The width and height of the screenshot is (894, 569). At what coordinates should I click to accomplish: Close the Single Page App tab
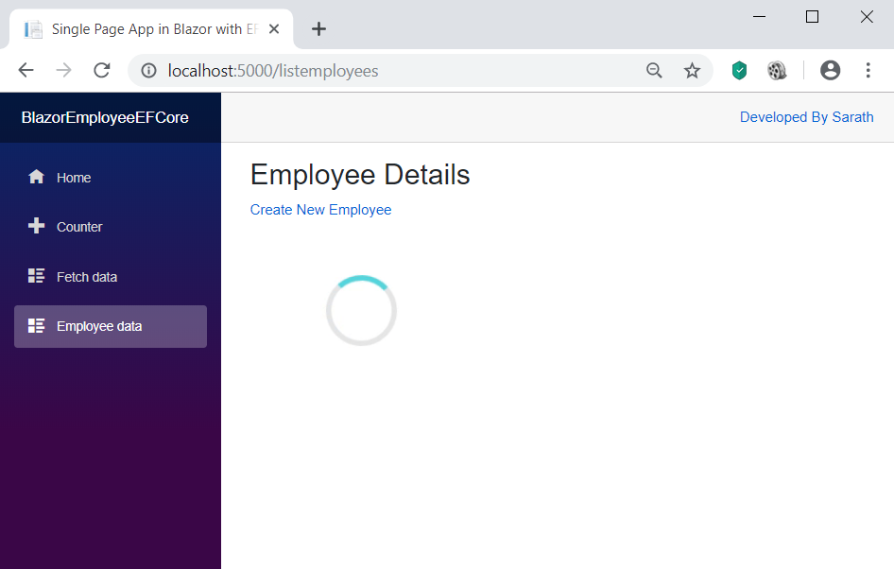pos(274,29)
